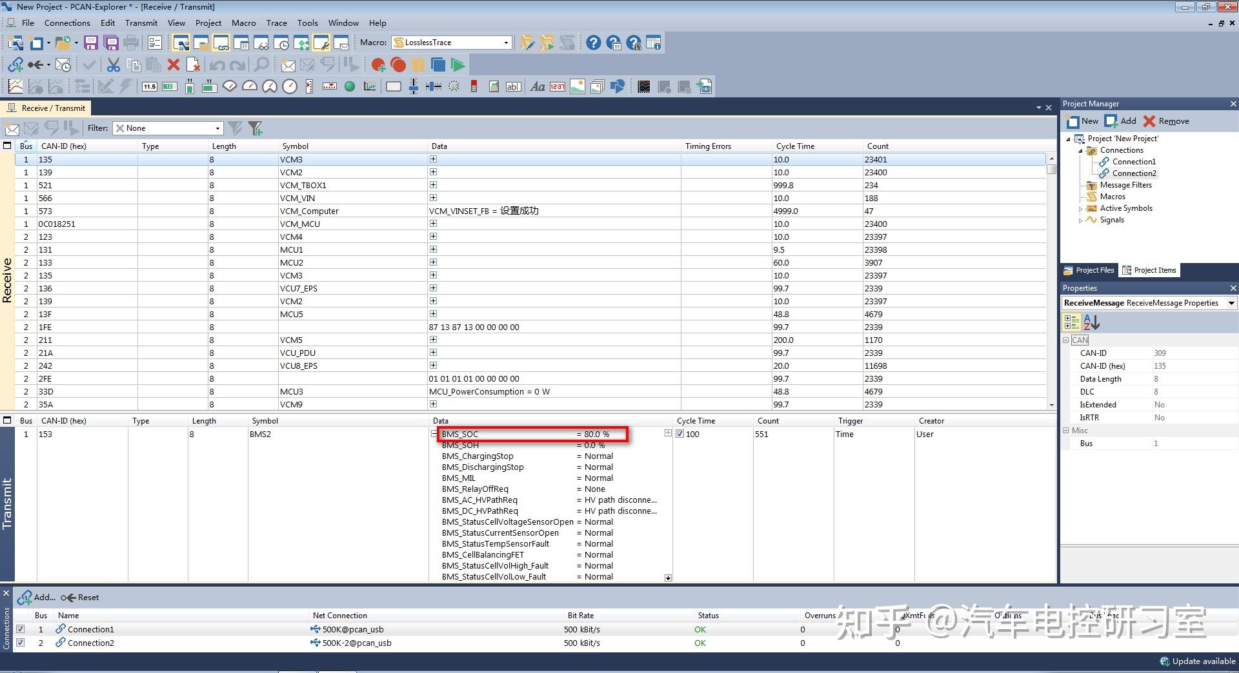Switch to the Project Items tab
Image resolution: width=1239 pixels, height=673 pixels.
click(1149, 270)
